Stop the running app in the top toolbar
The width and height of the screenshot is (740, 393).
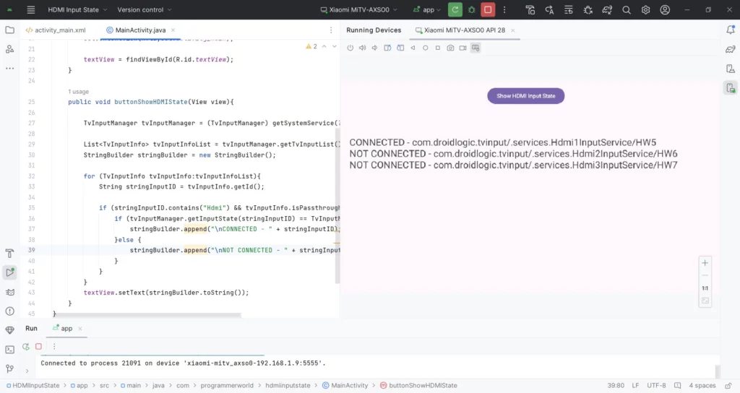point(488,9)
